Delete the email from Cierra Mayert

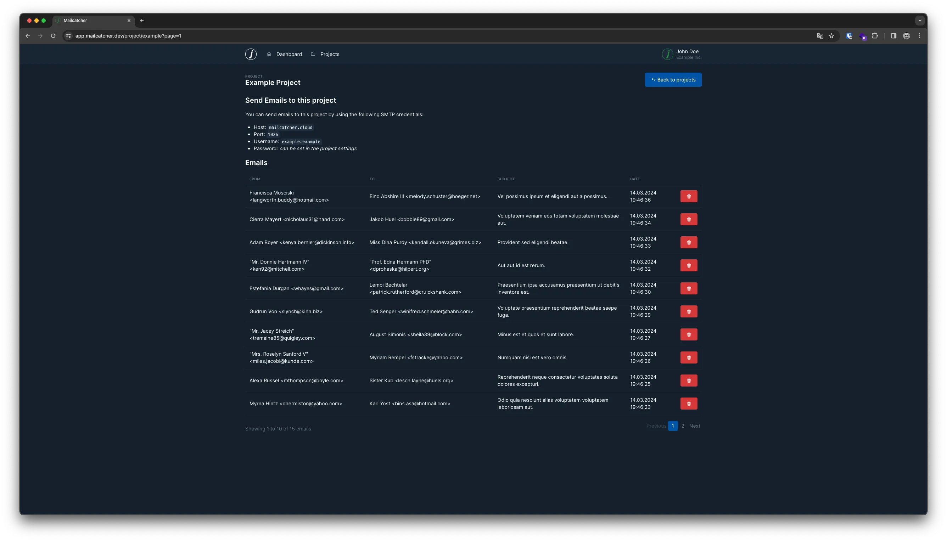689,219
